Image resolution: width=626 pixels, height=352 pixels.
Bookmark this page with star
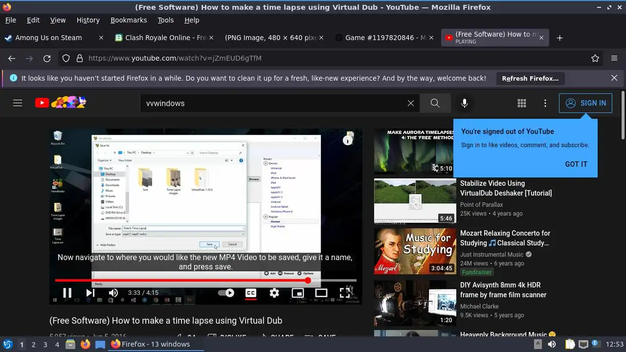coord(595,58)
